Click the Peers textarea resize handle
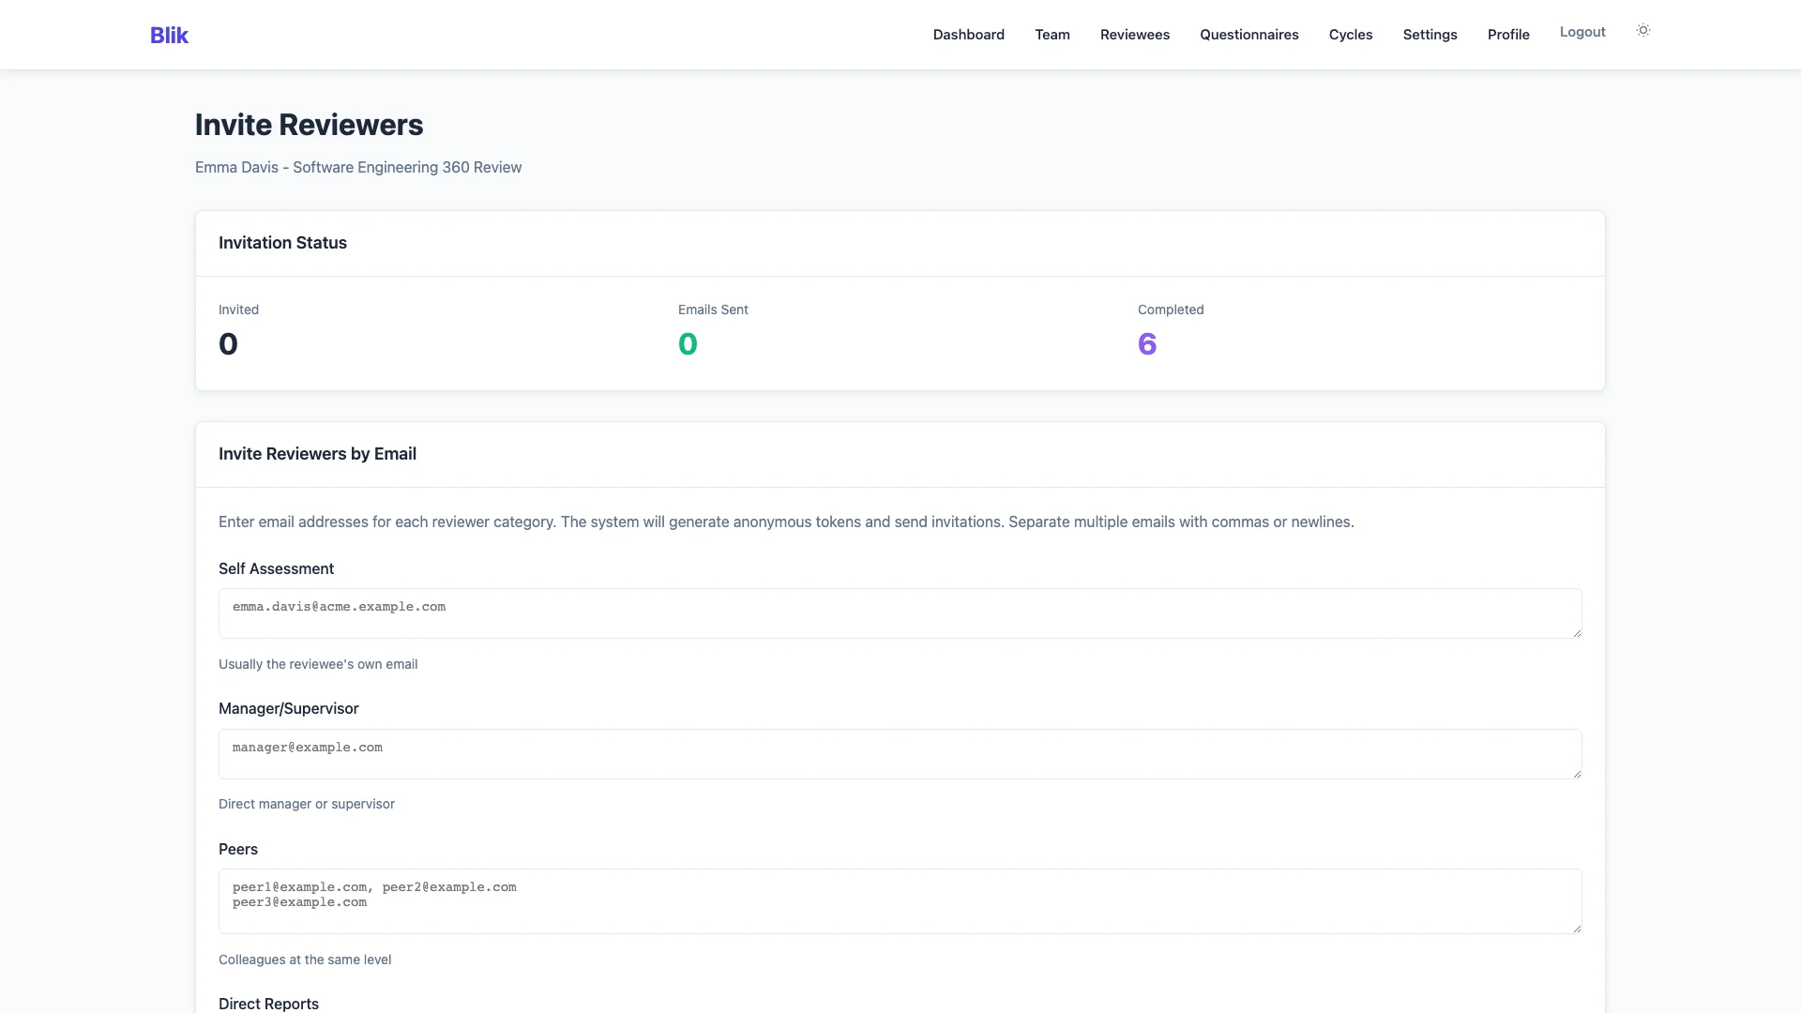 tap(1577, 929)
